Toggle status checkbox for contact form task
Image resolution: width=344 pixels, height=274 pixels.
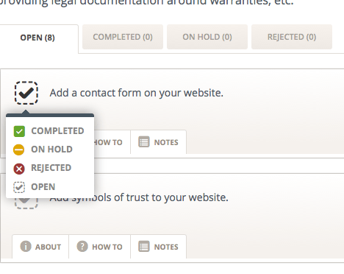(x=26, y=93)
